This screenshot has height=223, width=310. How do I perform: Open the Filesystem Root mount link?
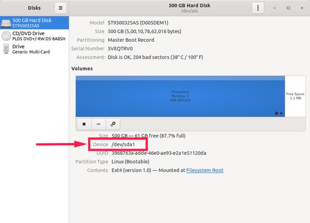pos(205,170)
